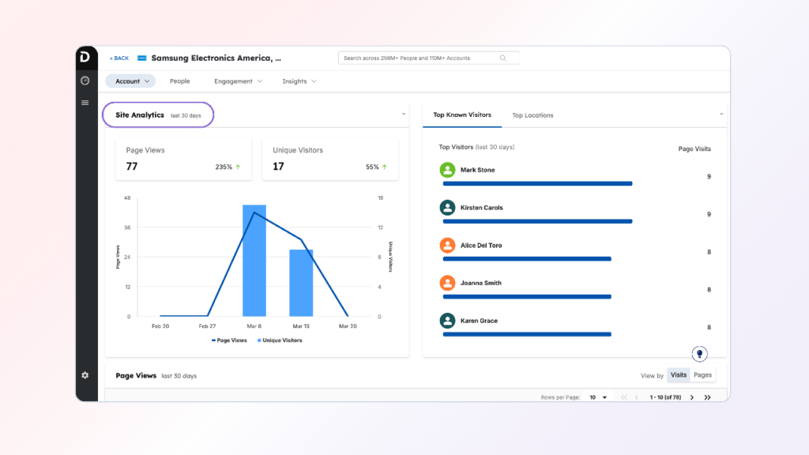Open the Engagement dropdown menu

[x=237, y=81]
